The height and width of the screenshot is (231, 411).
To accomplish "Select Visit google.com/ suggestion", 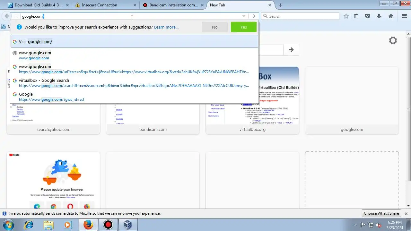I will (x=134, y=41).
